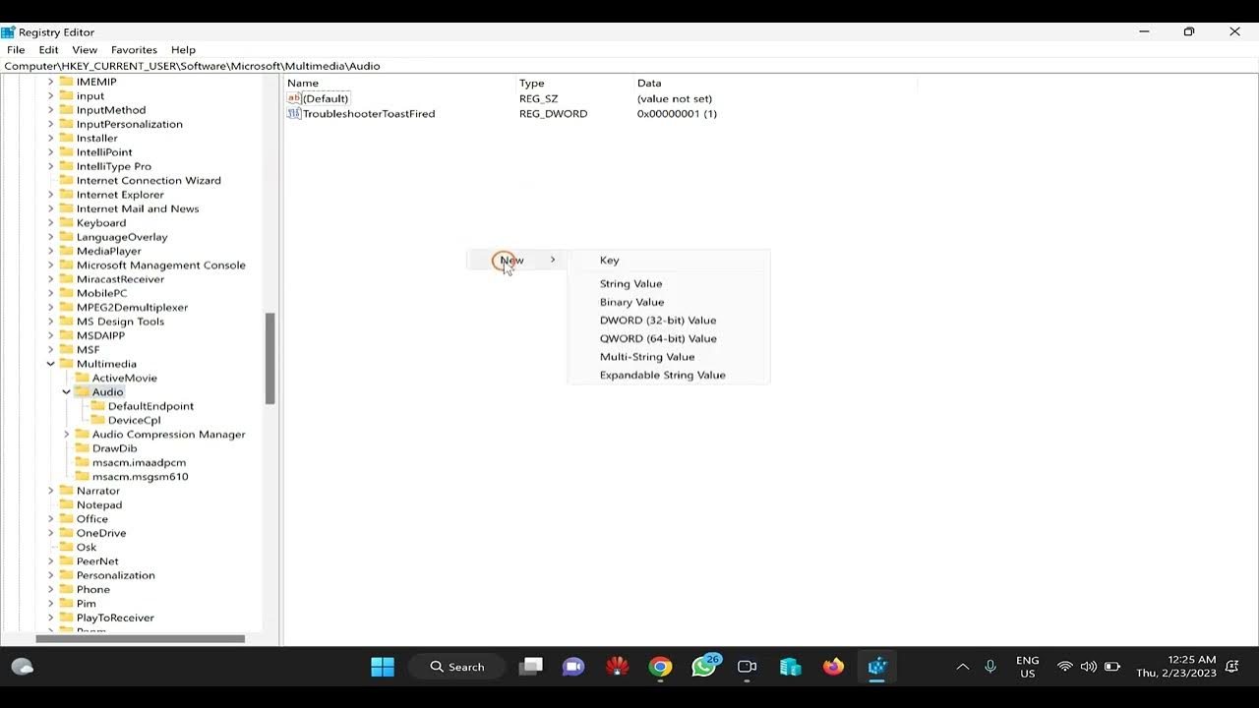Expand the Audio Compression Manager key
This screenshot has width=1259, height=708.
[x=67, y=435]
